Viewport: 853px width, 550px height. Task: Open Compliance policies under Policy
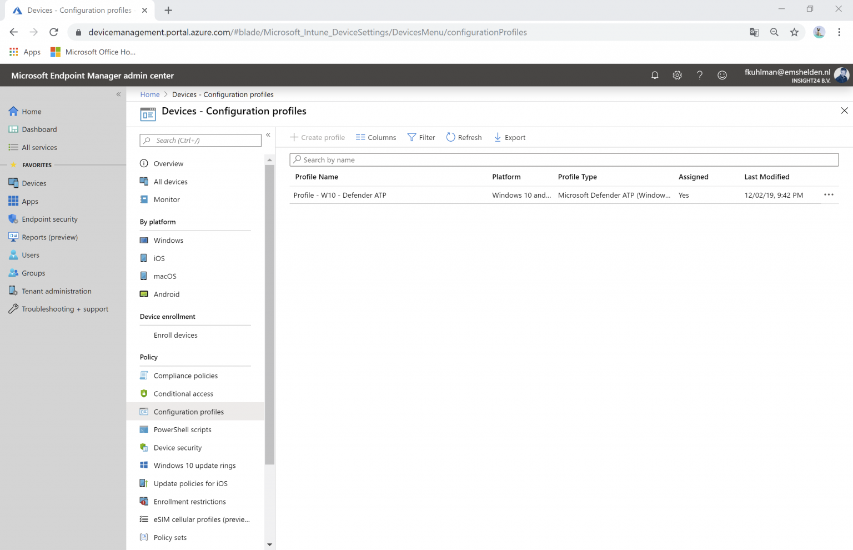click(185, 376)
